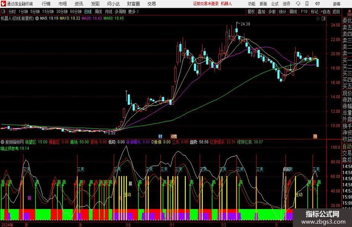Click the mobile phone icon in title bar
The width and height of the screenshot is (352, 227).
tap(307, 4)
